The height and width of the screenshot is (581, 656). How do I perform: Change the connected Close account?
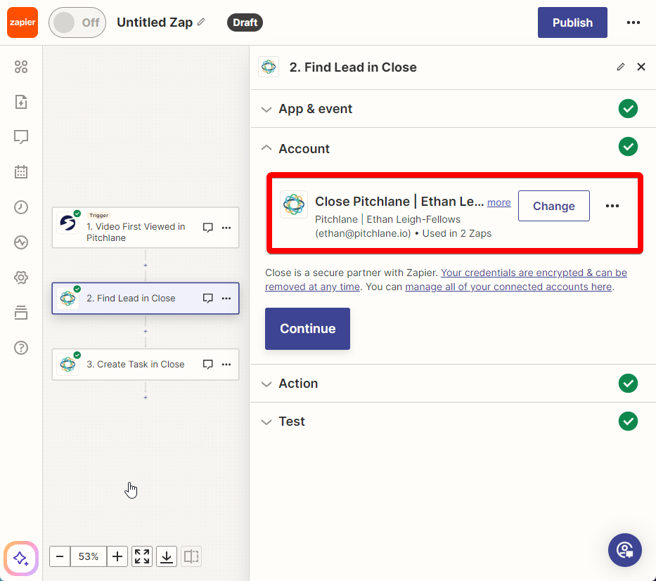click(x=554, y=206)
